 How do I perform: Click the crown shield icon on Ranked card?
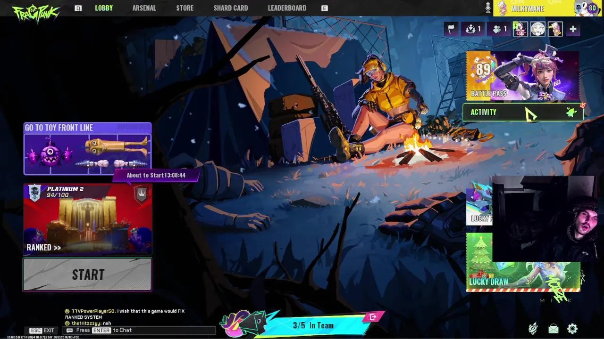[x=141, y=194]
